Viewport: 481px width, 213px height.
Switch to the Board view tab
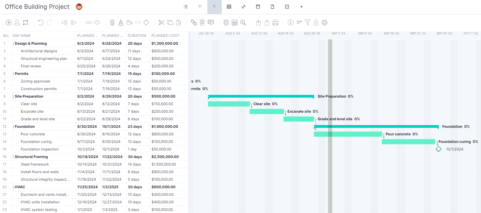click(200, 7)
